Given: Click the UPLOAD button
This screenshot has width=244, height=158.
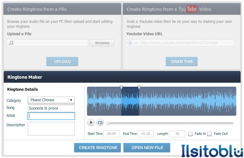Looking at the screenshot, I should 62,61.
